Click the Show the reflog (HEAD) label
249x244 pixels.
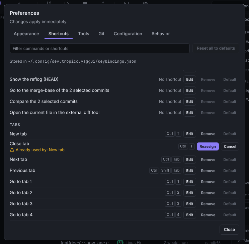pos(34,79)
